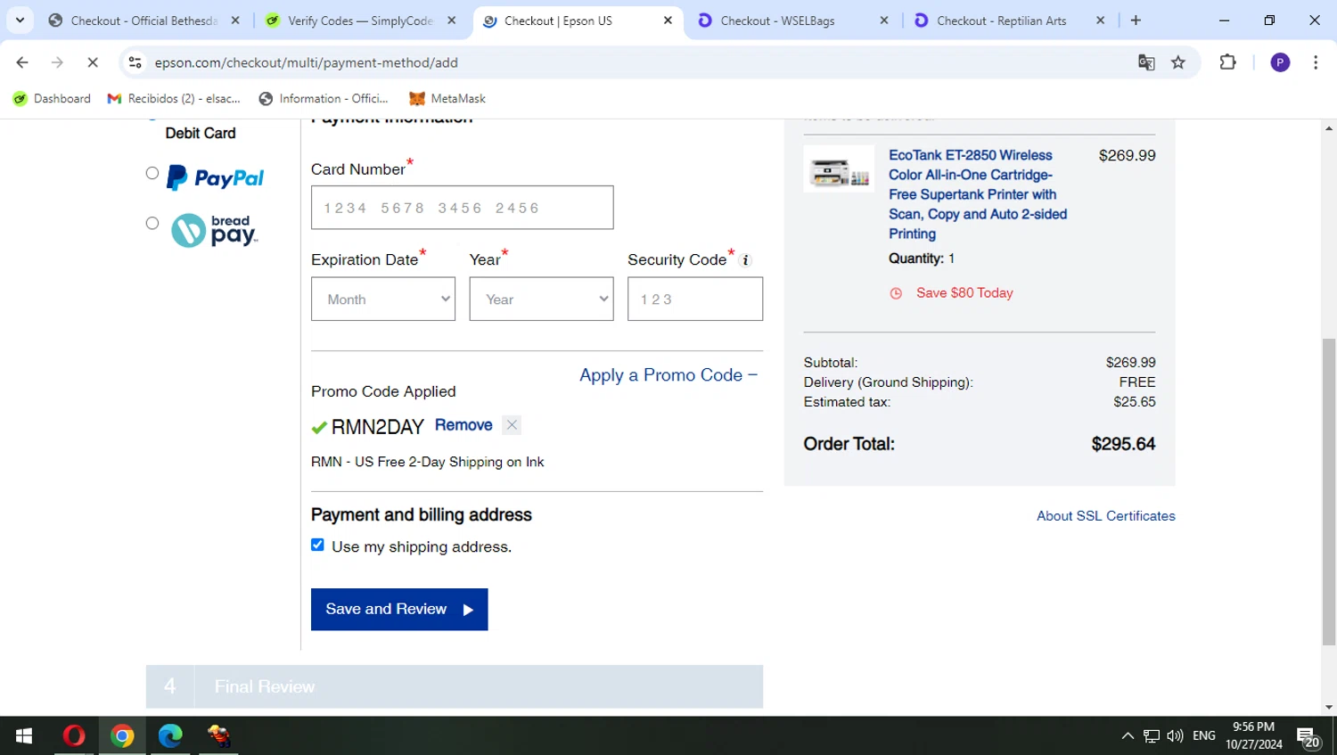1337x755 pixels.
Task: Open the fourth taskbar app after Edge
Action: 218,735
